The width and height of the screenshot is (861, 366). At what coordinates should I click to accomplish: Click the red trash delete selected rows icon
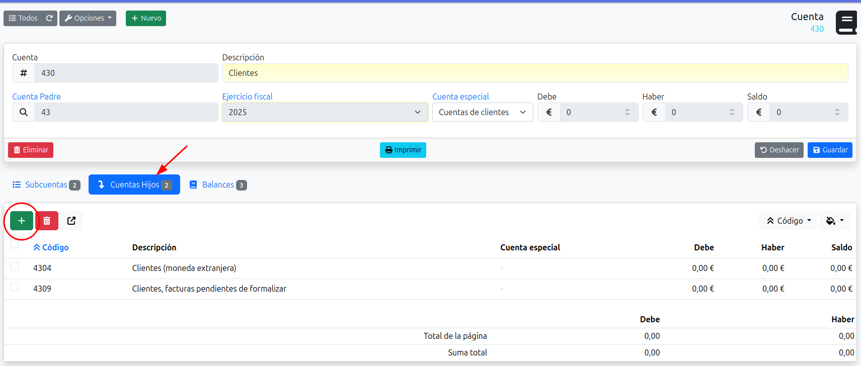coord(47,221)
